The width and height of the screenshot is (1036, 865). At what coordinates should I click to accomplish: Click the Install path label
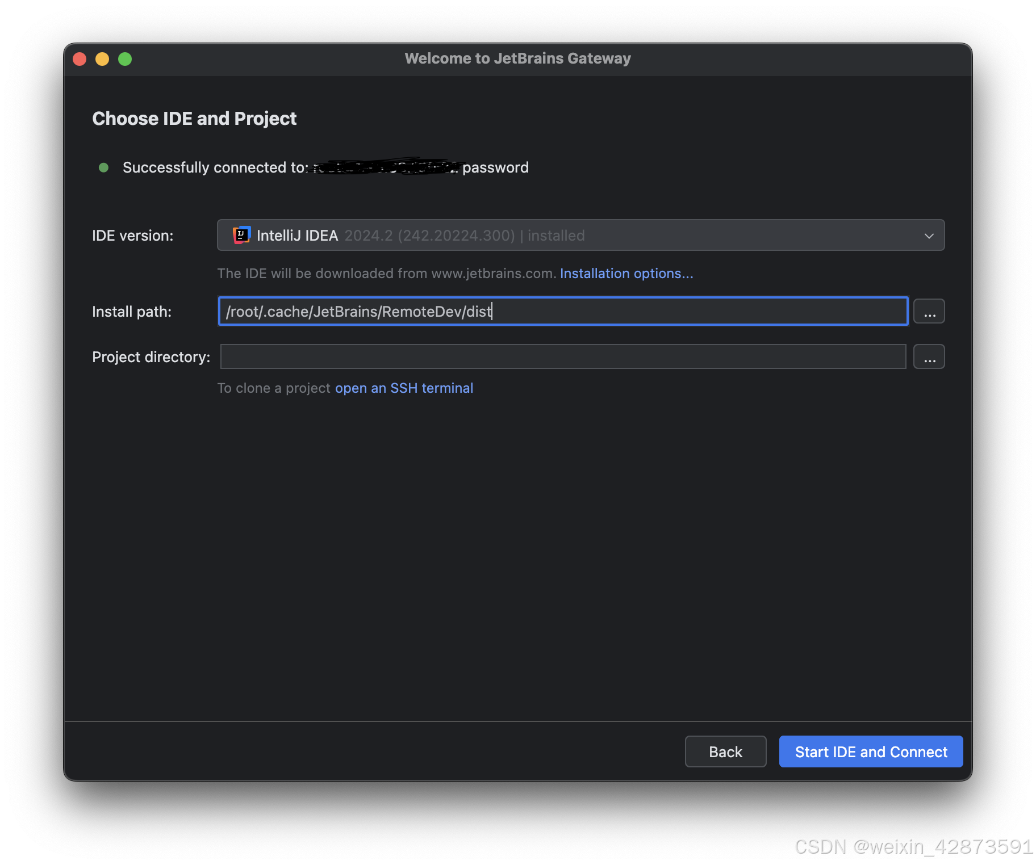pyautogui.click(x=132, y=312)
